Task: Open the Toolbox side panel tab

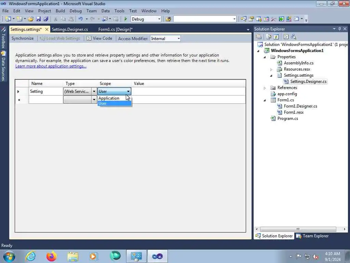Action: 3,38
